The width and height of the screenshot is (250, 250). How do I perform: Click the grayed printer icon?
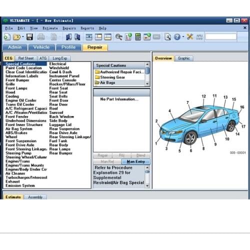point(41,37)
